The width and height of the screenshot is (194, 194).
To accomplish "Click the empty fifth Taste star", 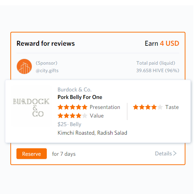I will [x=160, y=107].
